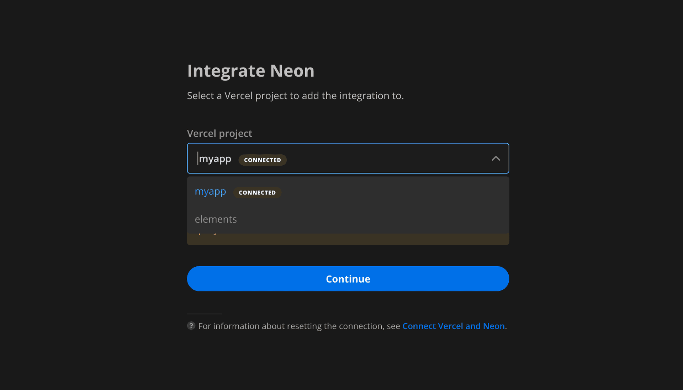Click the CONNECTED badge inside the input
Image resolution: width=683 pixels, height=390 pixels.
(x=262, y=160)
